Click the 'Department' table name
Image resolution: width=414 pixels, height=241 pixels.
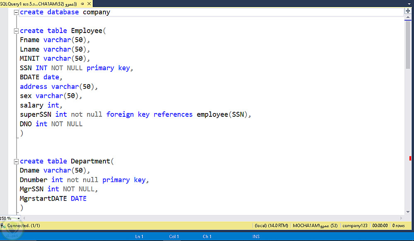click(x=90, y=161)
